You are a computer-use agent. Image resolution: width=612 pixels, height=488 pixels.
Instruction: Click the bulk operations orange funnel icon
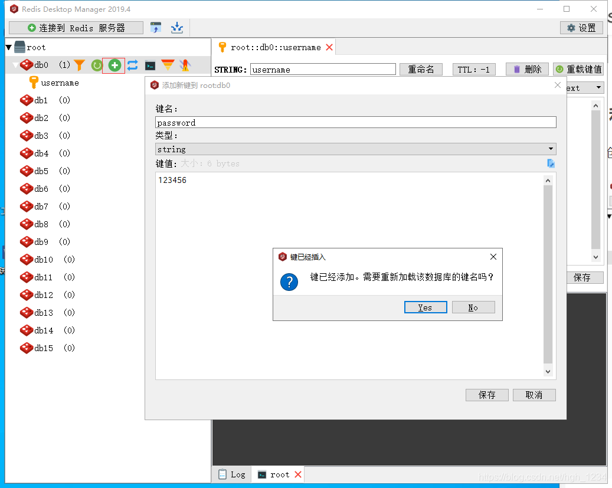[168, 65]
